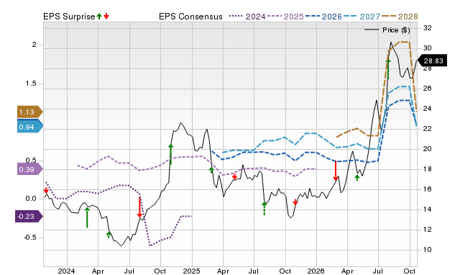460x275 pixels.
Task: Select dashed green surprise arrow after Jul 2026
Action: [x=388, y=69]
